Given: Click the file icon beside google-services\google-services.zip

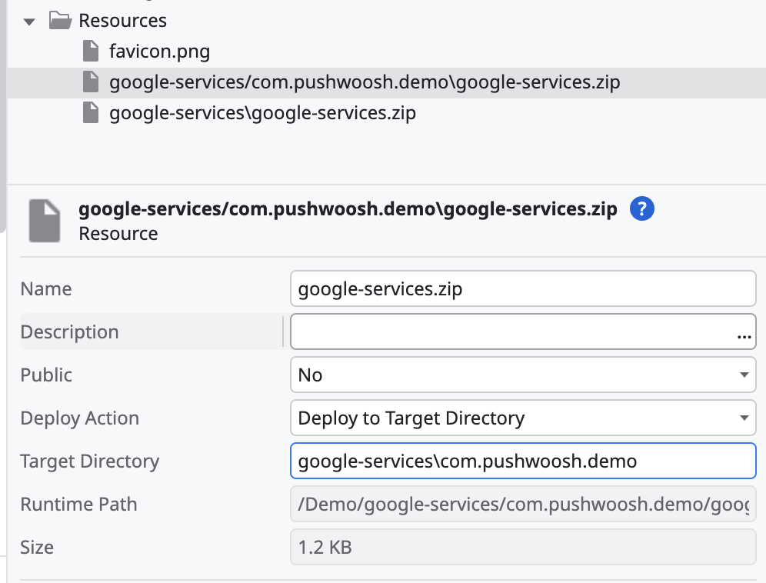Looking at the screenshot, I should click(x=91, y=113).
